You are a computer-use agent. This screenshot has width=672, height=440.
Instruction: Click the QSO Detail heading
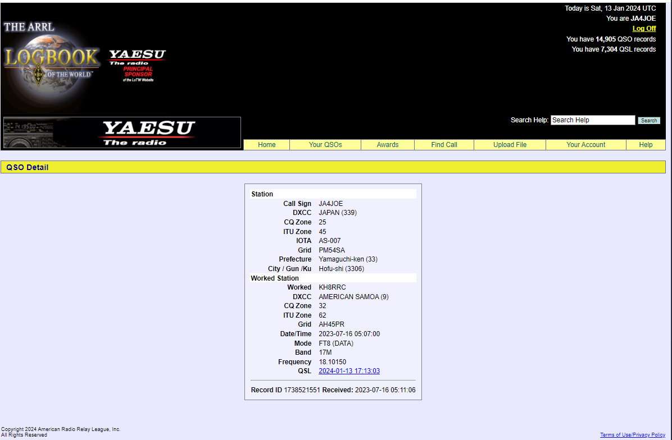pos(28,167)
